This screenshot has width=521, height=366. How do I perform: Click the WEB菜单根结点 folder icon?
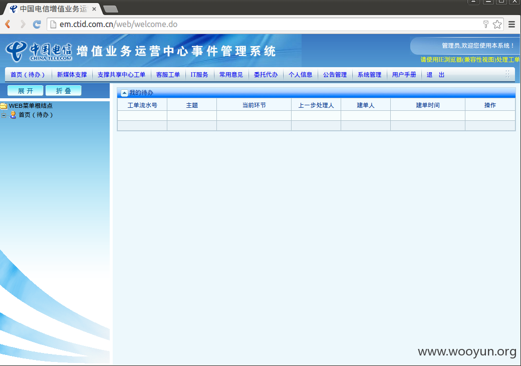coord(4,106)
